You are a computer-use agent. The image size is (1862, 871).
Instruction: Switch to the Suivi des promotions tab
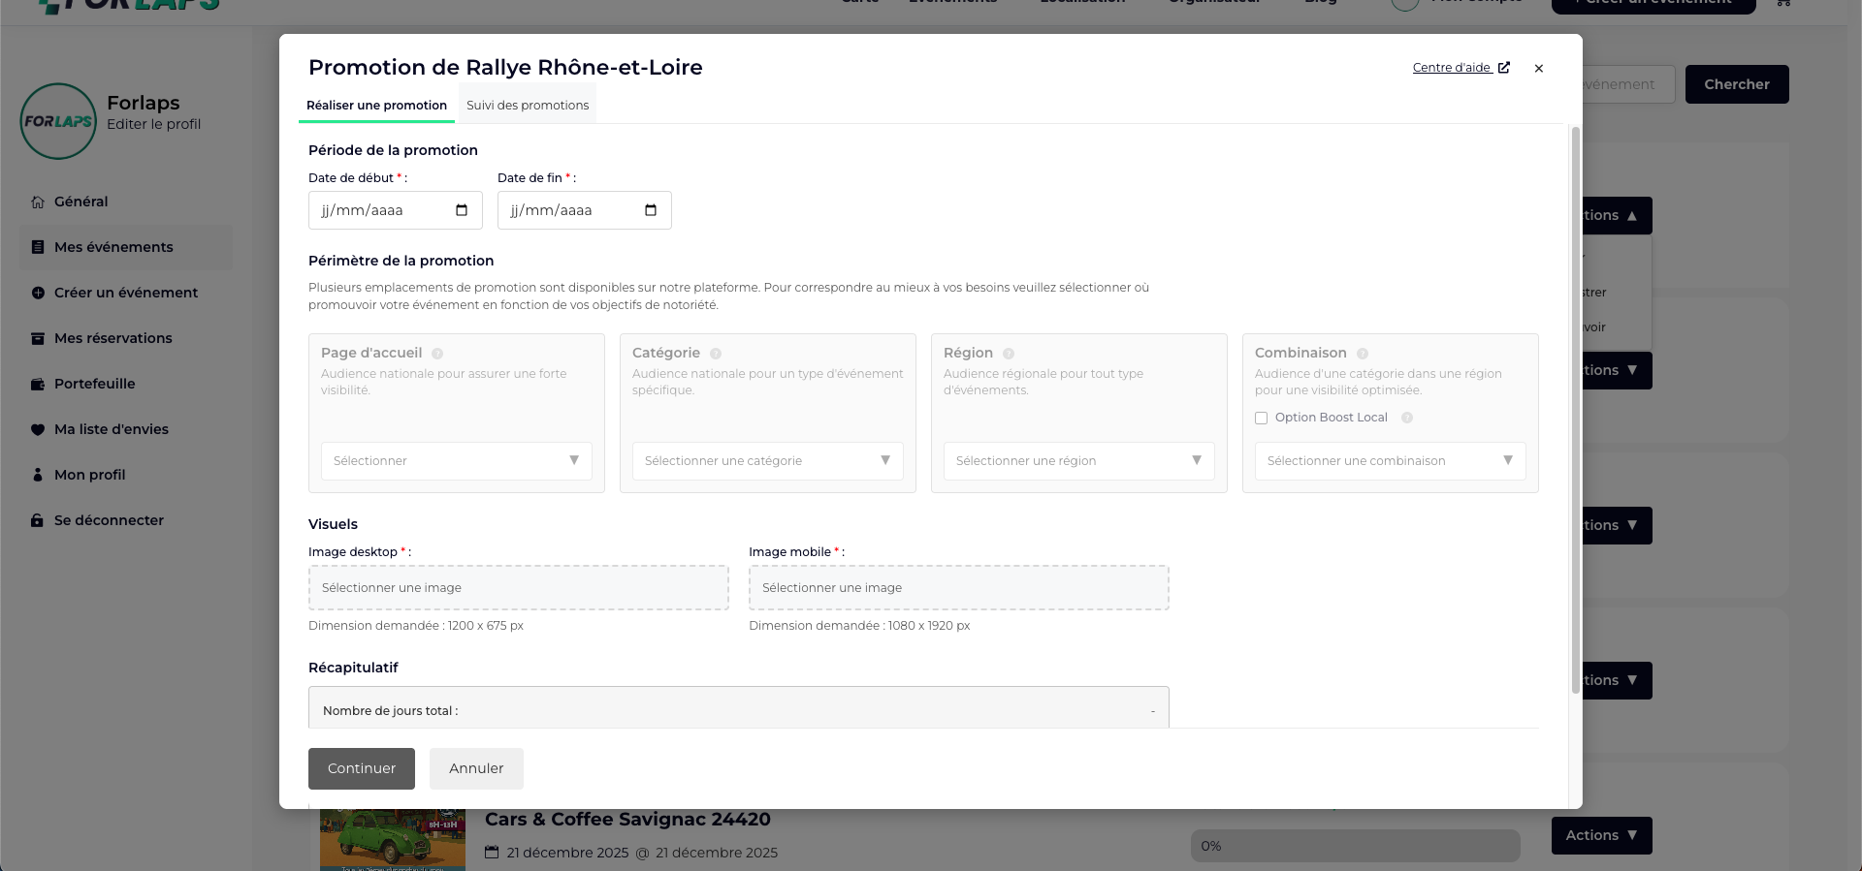coord(528,106)
